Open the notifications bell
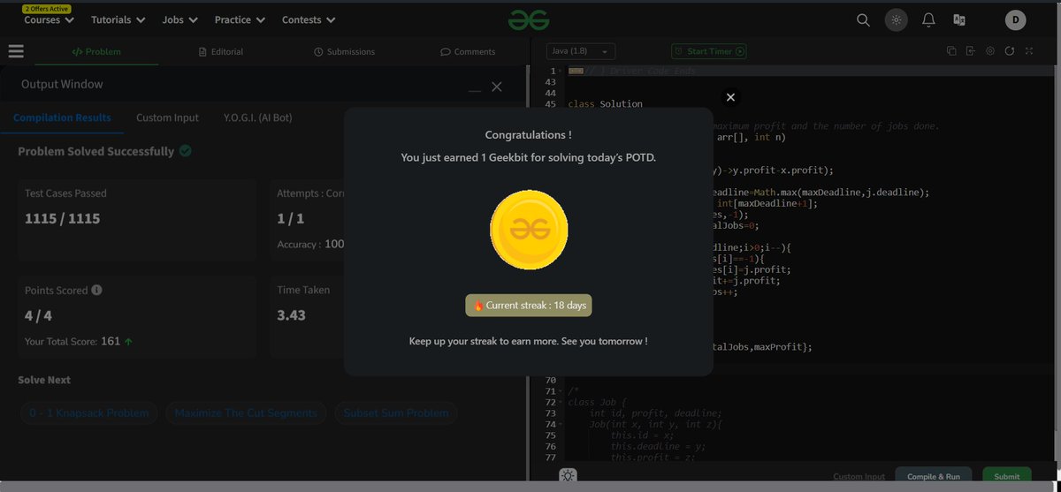The height and width of the screenshot is (492, 1061). [x=928, y=19]
